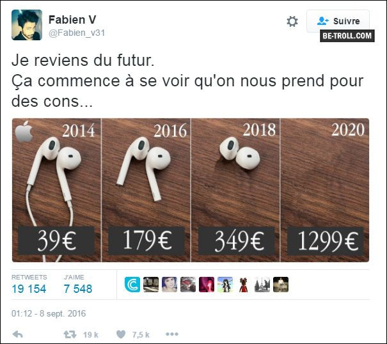
Task: Click the BE-TROLL.COM watermark label
Action: coord(347,36)
